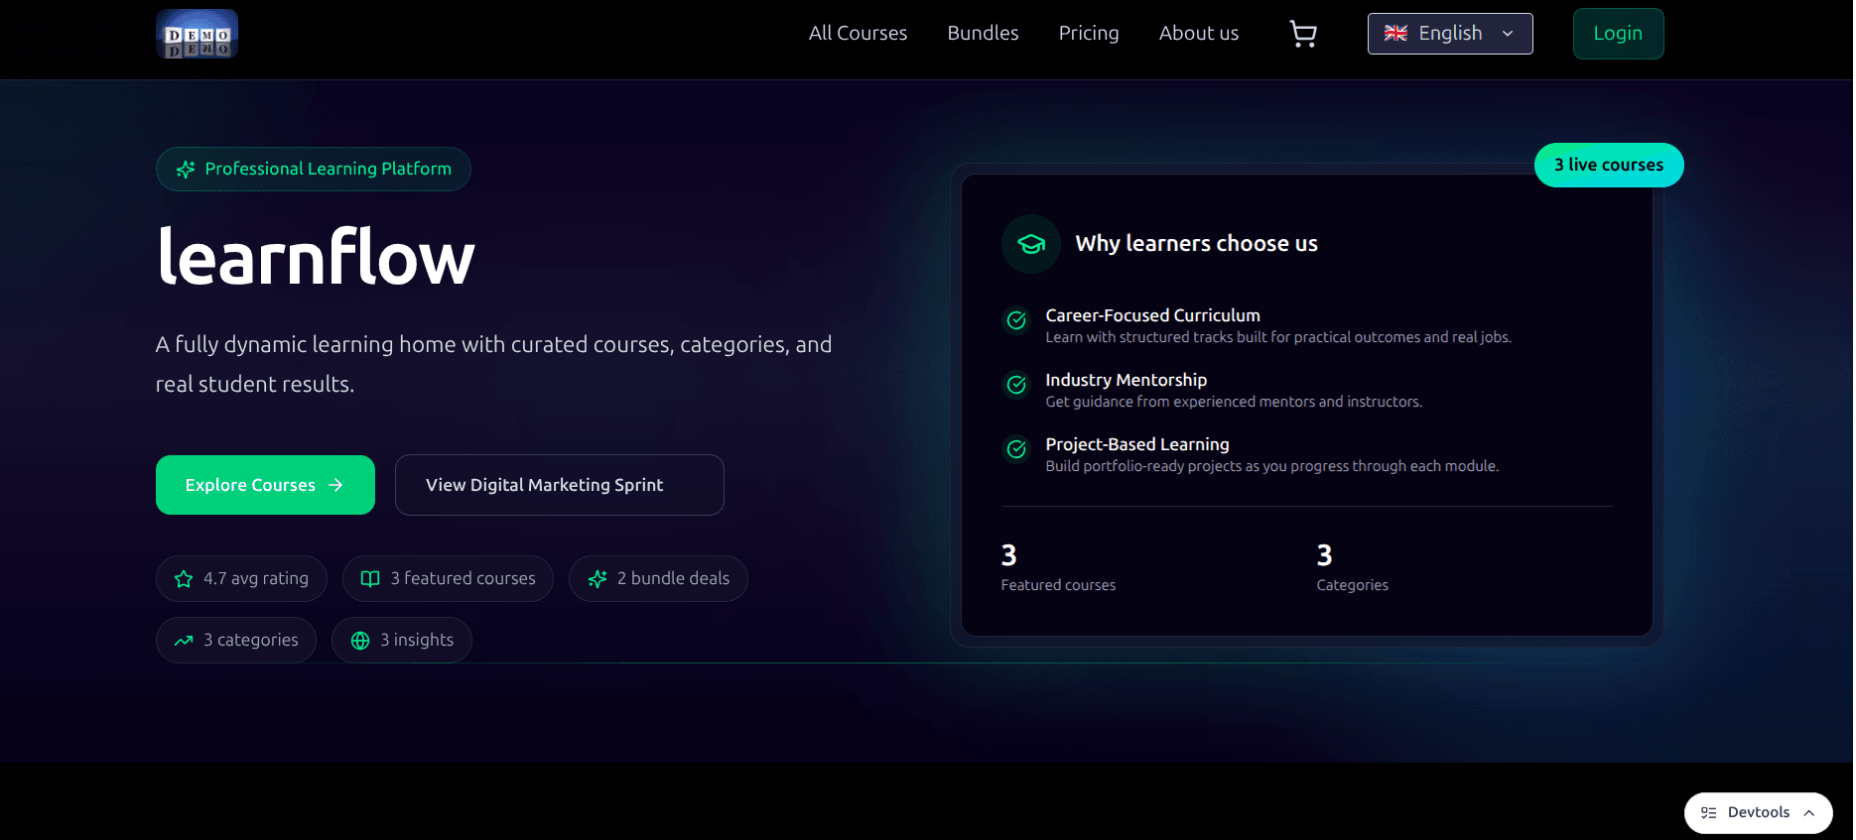
Task: Click Industry Mentorship title
Action: 1126,380
